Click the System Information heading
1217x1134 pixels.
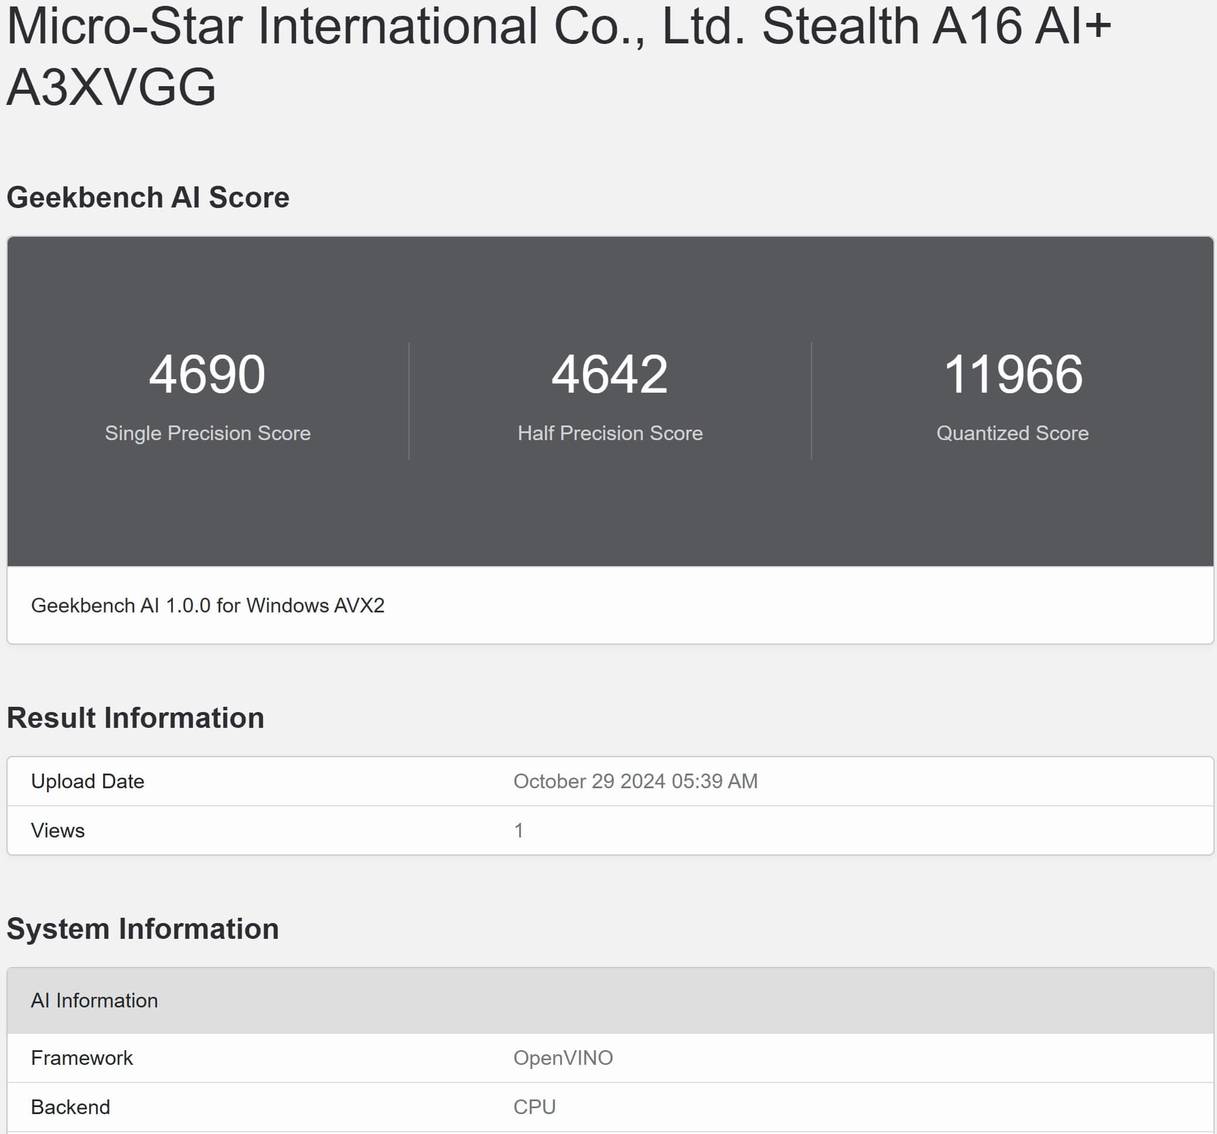pos(142,928)
